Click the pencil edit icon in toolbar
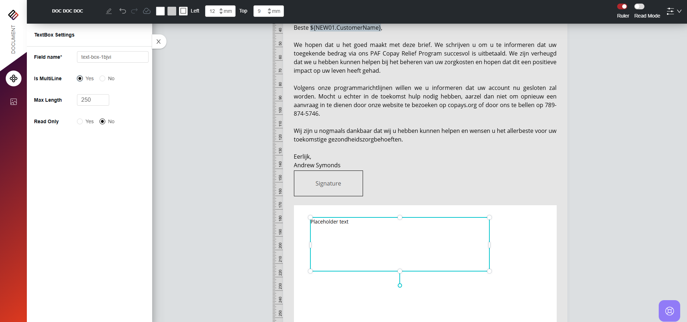Viewport: 687px width, 322px height. [x=109, y=11]
